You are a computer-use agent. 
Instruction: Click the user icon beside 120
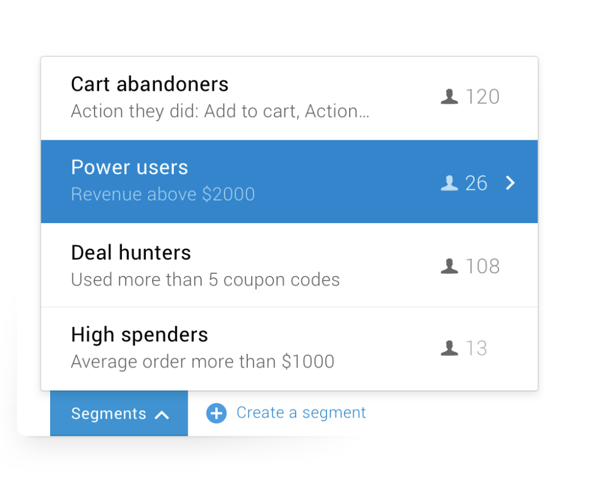click(x=449, y=97)
